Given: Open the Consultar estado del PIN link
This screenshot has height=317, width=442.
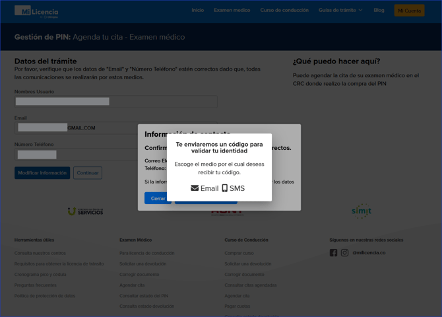Looking at the screenshot, I should click(144, 296).
